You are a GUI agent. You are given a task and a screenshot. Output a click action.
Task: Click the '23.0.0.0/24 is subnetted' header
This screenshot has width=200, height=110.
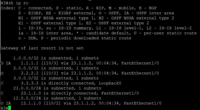(57, 88)
